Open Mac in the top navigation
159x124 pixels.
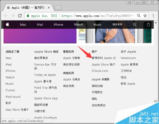point(23,25)
